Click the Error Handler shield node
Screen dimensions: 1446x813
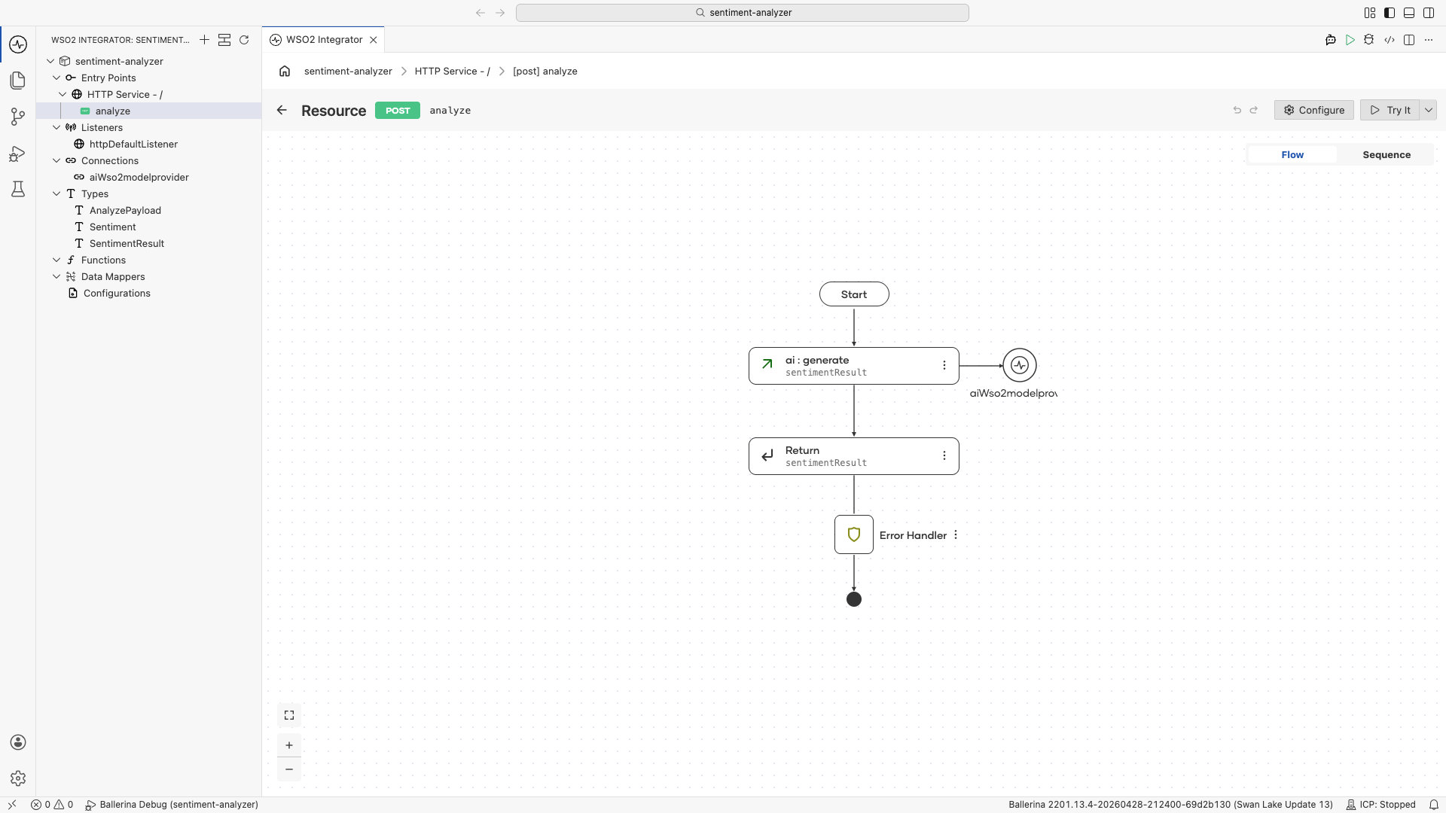tap(854, 534)
